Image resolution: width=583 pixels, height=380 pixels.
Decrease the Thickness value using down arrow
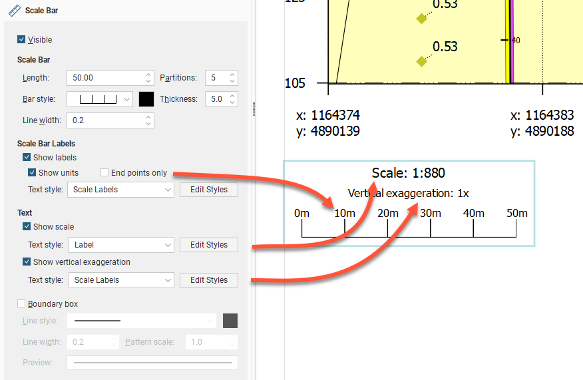click(x=232, y=102)
